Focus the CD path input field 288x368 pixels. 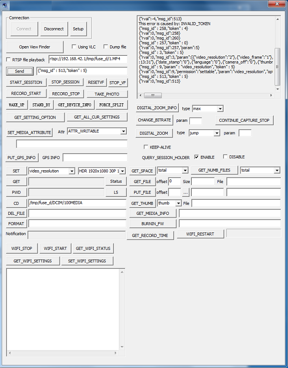pyautogui.click(x=77, y=203)
